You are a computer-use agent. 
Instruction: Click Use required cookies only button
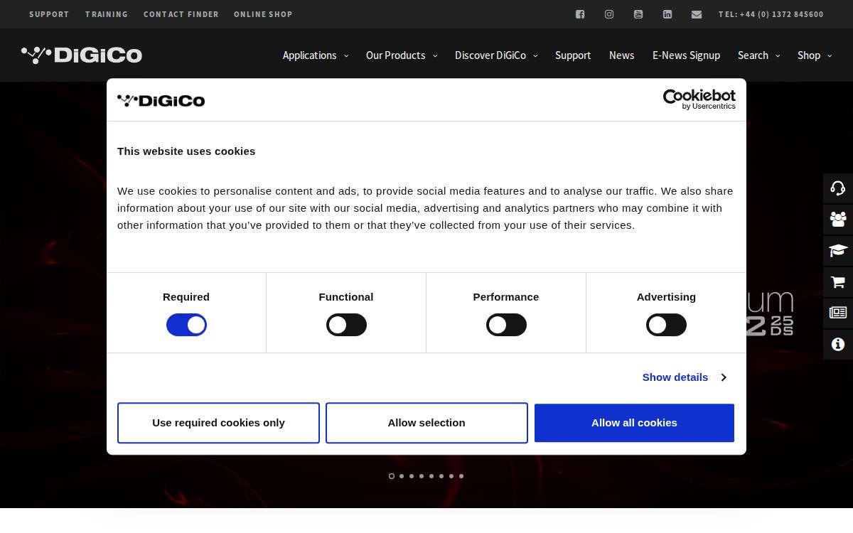point(218,423)
